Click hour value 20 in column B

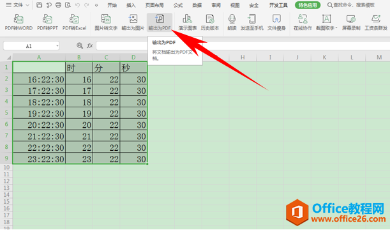click(79, 125)
